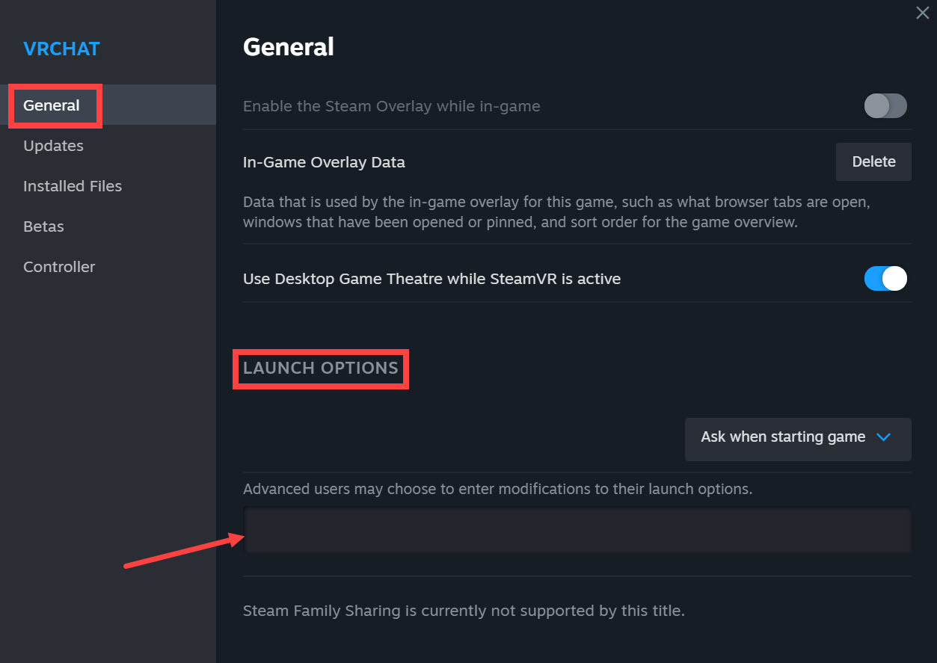
Task: Disable Desktop Game Theatre while SteamVR is active
Action: tap(885, 278)
